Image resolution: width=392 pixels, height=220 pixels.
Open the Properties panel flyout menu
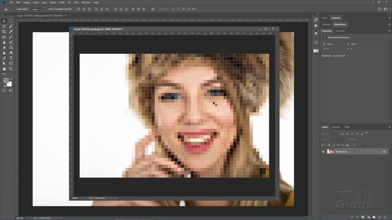coord(390,31)
